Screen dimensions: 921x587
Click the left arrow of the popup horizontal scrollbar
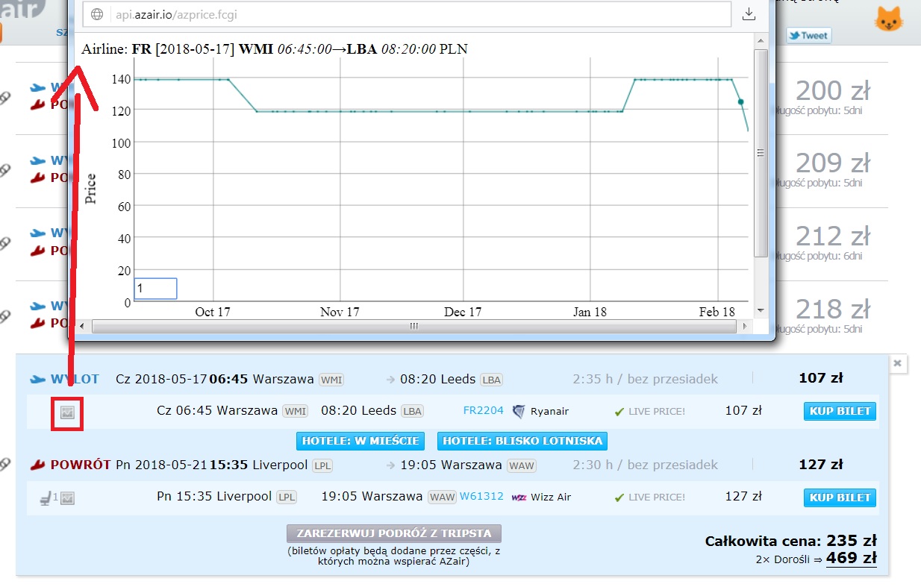click(x=84, y=327)
